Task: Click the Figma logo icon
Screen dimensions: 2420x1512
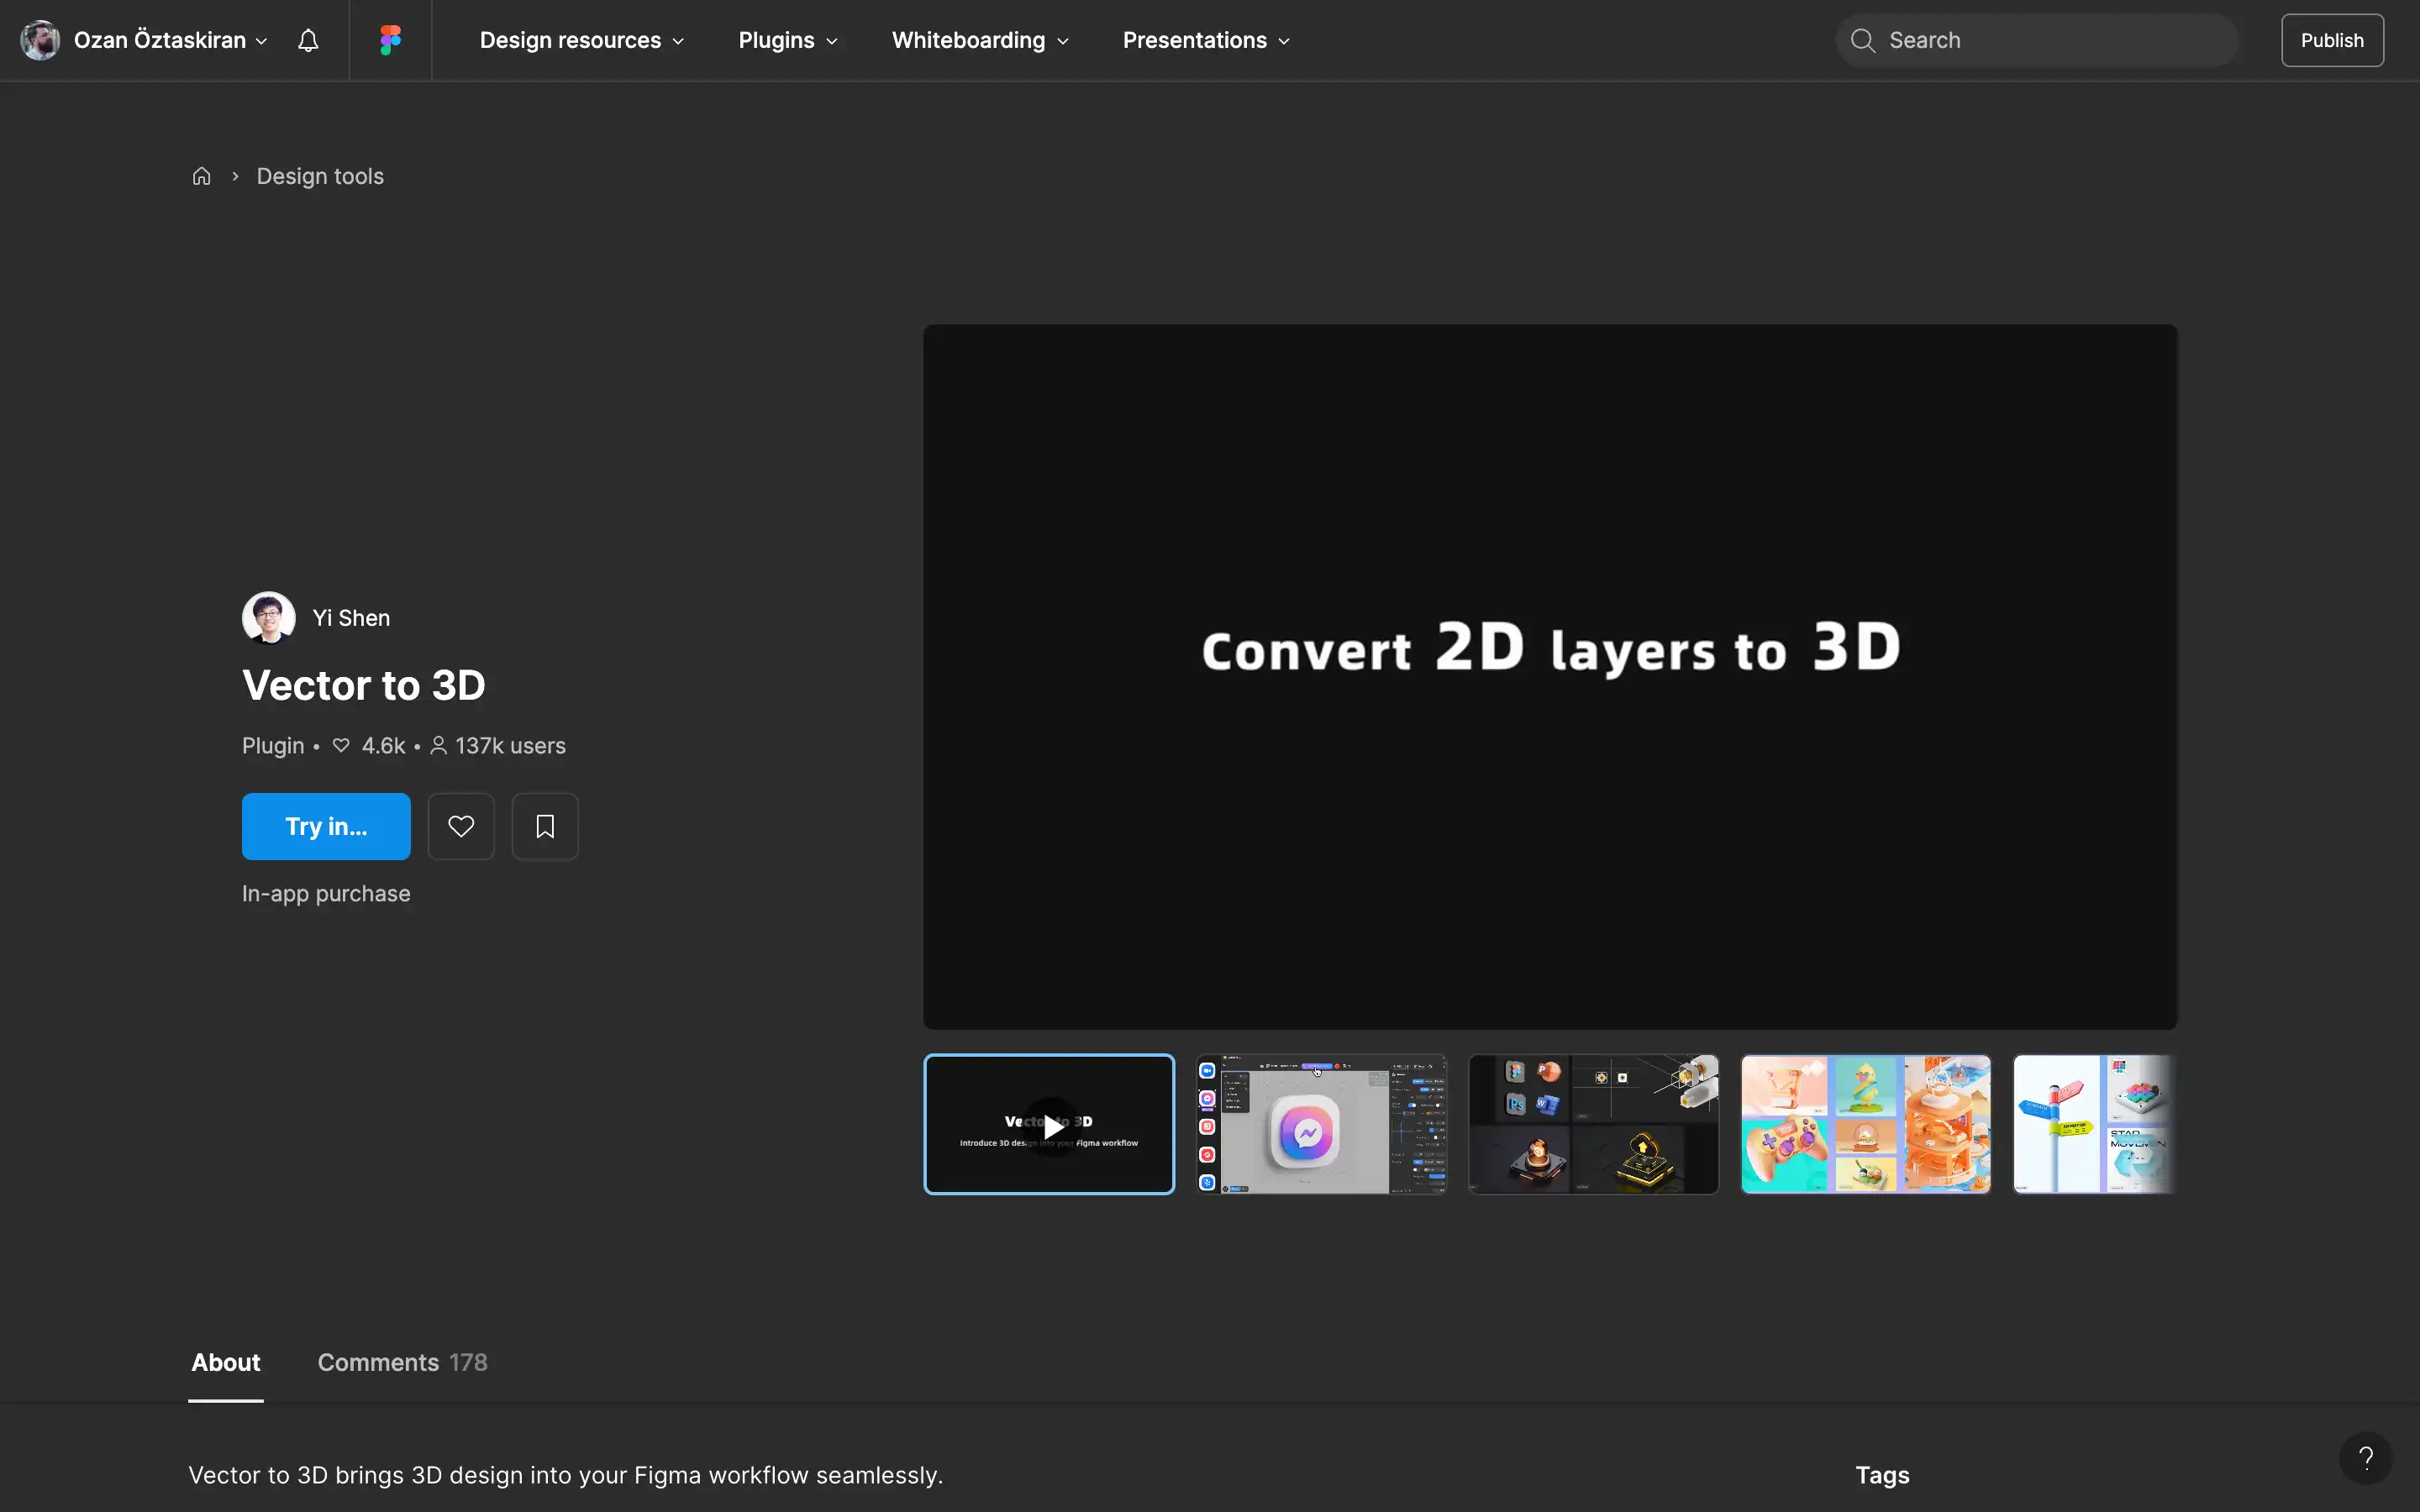Action: pyautogui.click(x=390, y=40)
